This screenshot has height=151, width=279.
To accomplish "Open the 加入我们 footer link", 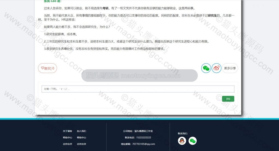I will [x=81, y=131].
